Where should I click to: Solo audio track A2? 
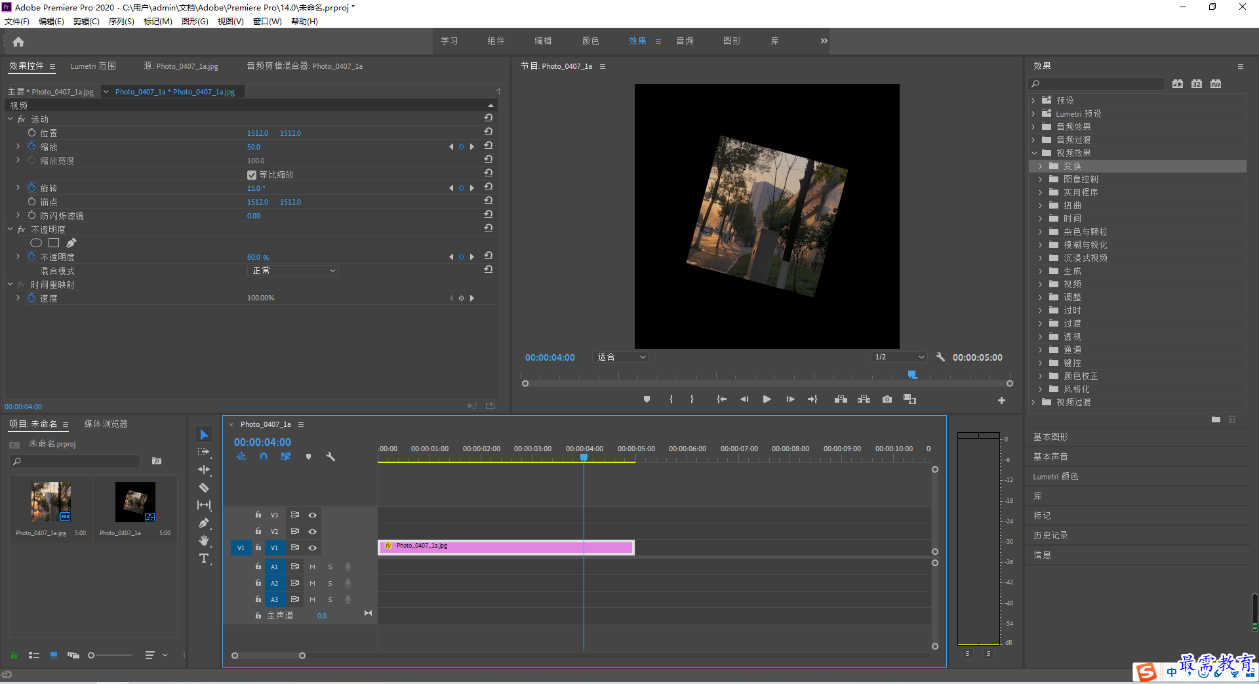[x=330, y=583]
